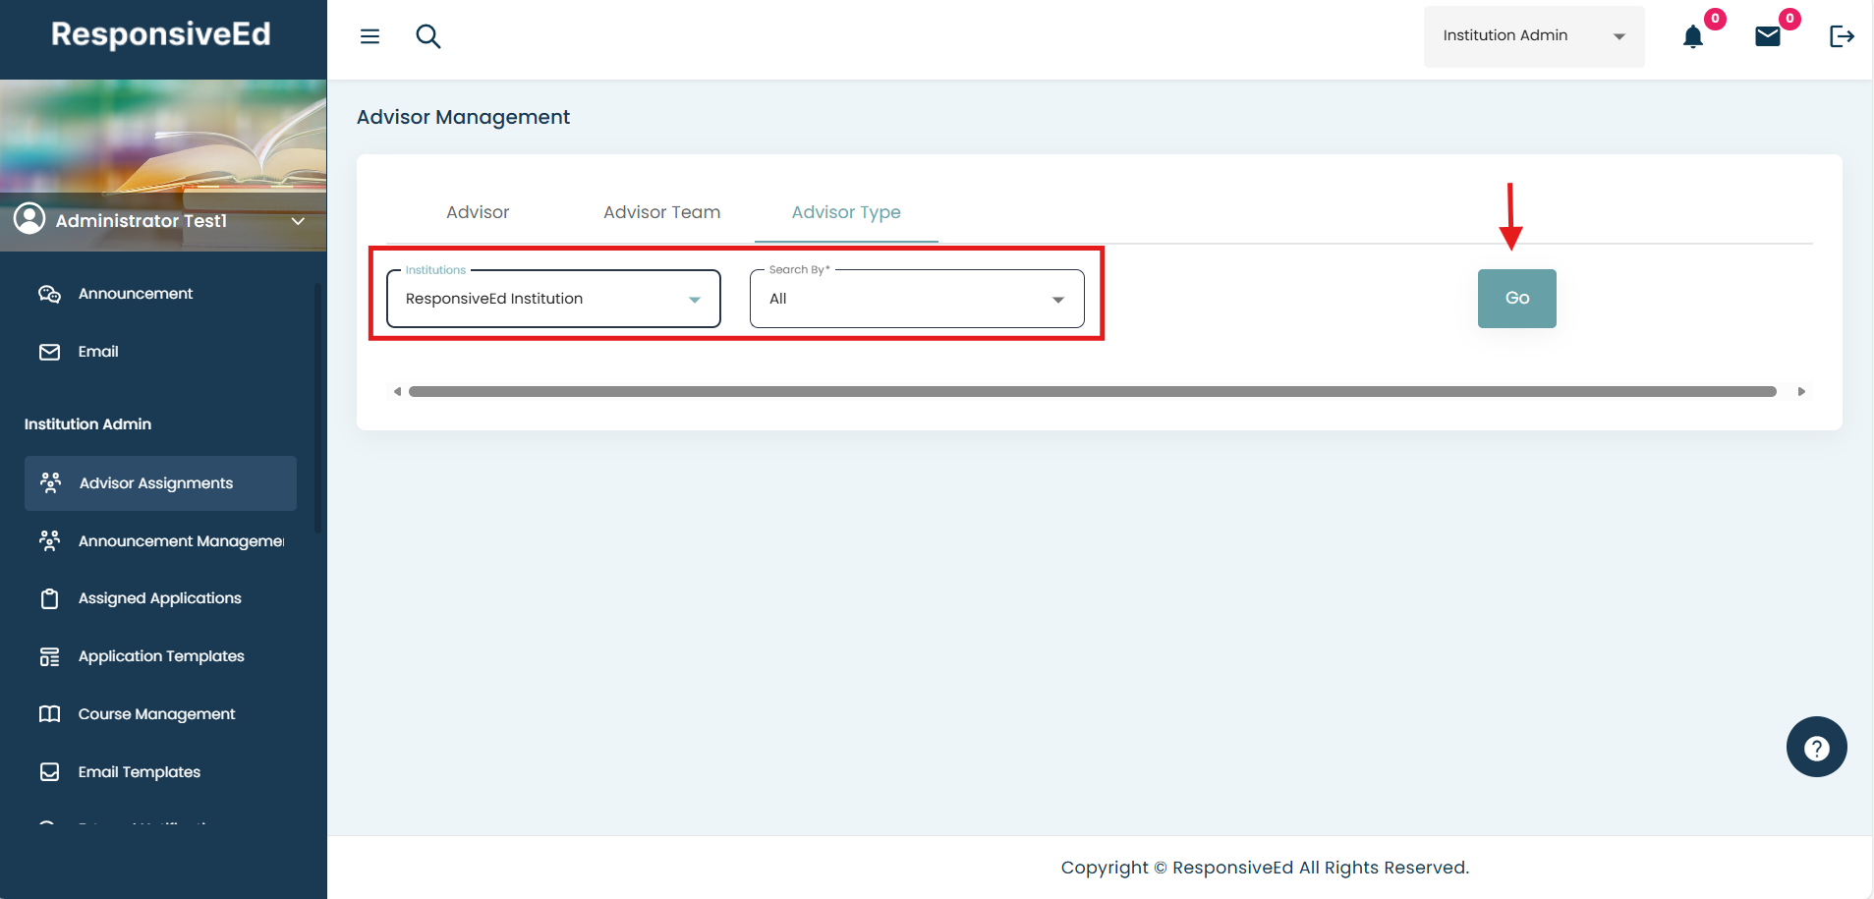Expand the Administrator Test1 chevron
The height and width of the screenshot is (899, 1874).
[x=298, y=221]
